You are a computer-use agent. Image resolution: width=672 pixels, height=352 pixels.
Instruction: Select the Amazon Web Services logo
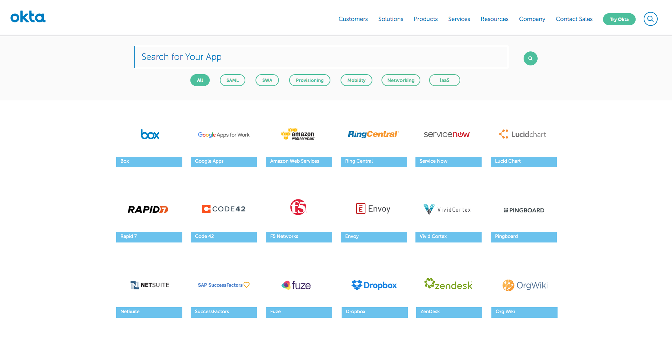pos(298,134)
